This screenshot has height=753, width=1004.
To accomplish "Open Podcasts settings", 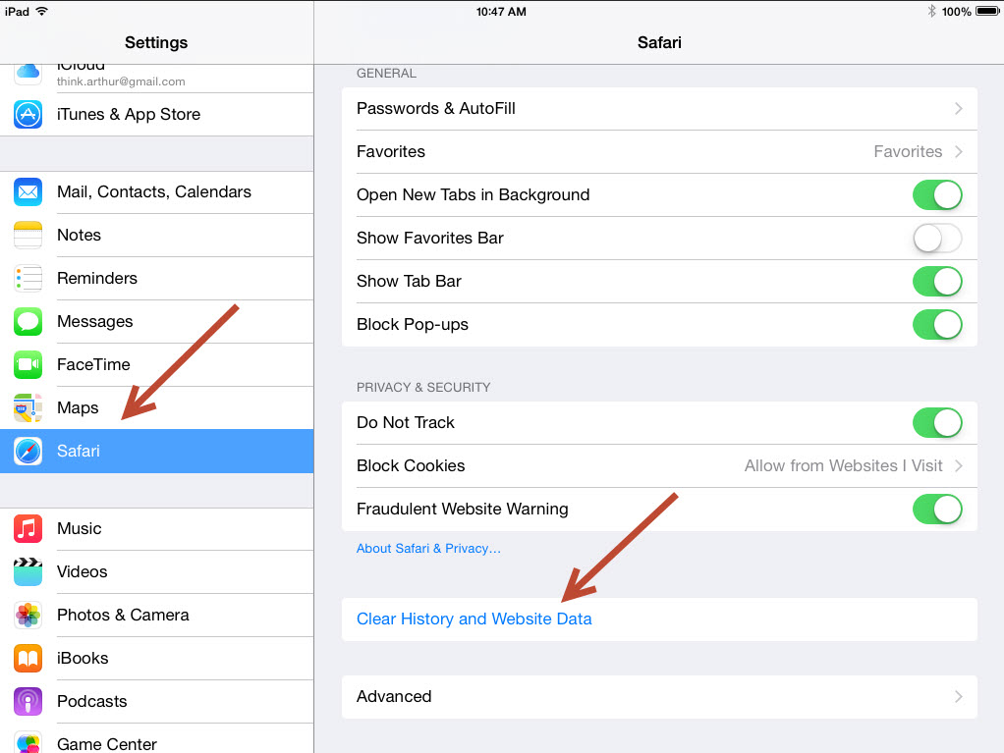I will tap(92, 701).
